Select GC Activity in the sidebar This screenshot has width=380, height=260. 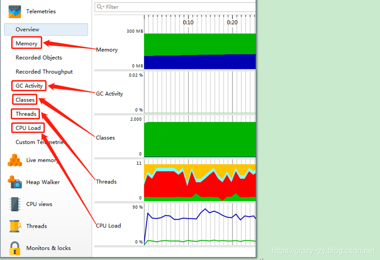29,86
